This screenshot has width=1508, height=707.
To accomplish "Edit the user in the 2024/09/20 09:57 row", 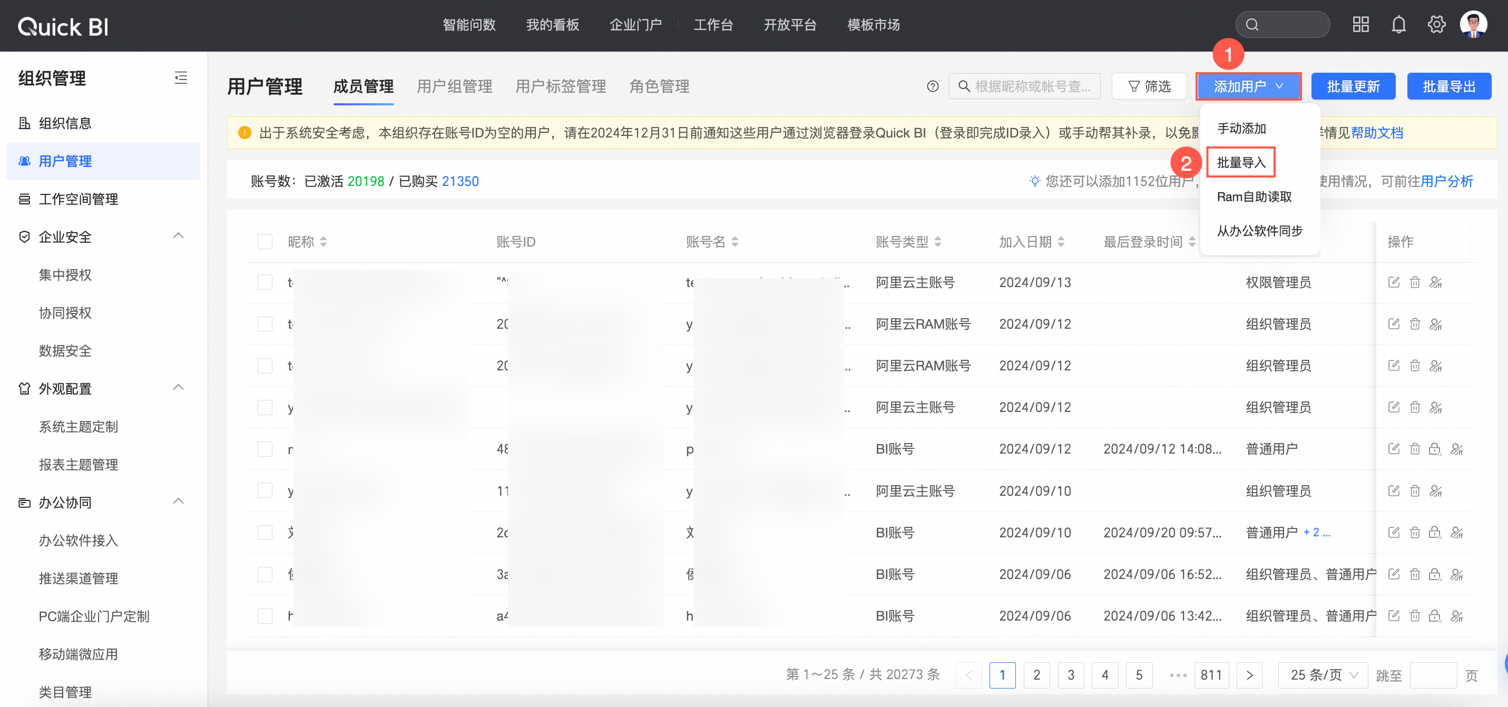I will coord(1394,533).
